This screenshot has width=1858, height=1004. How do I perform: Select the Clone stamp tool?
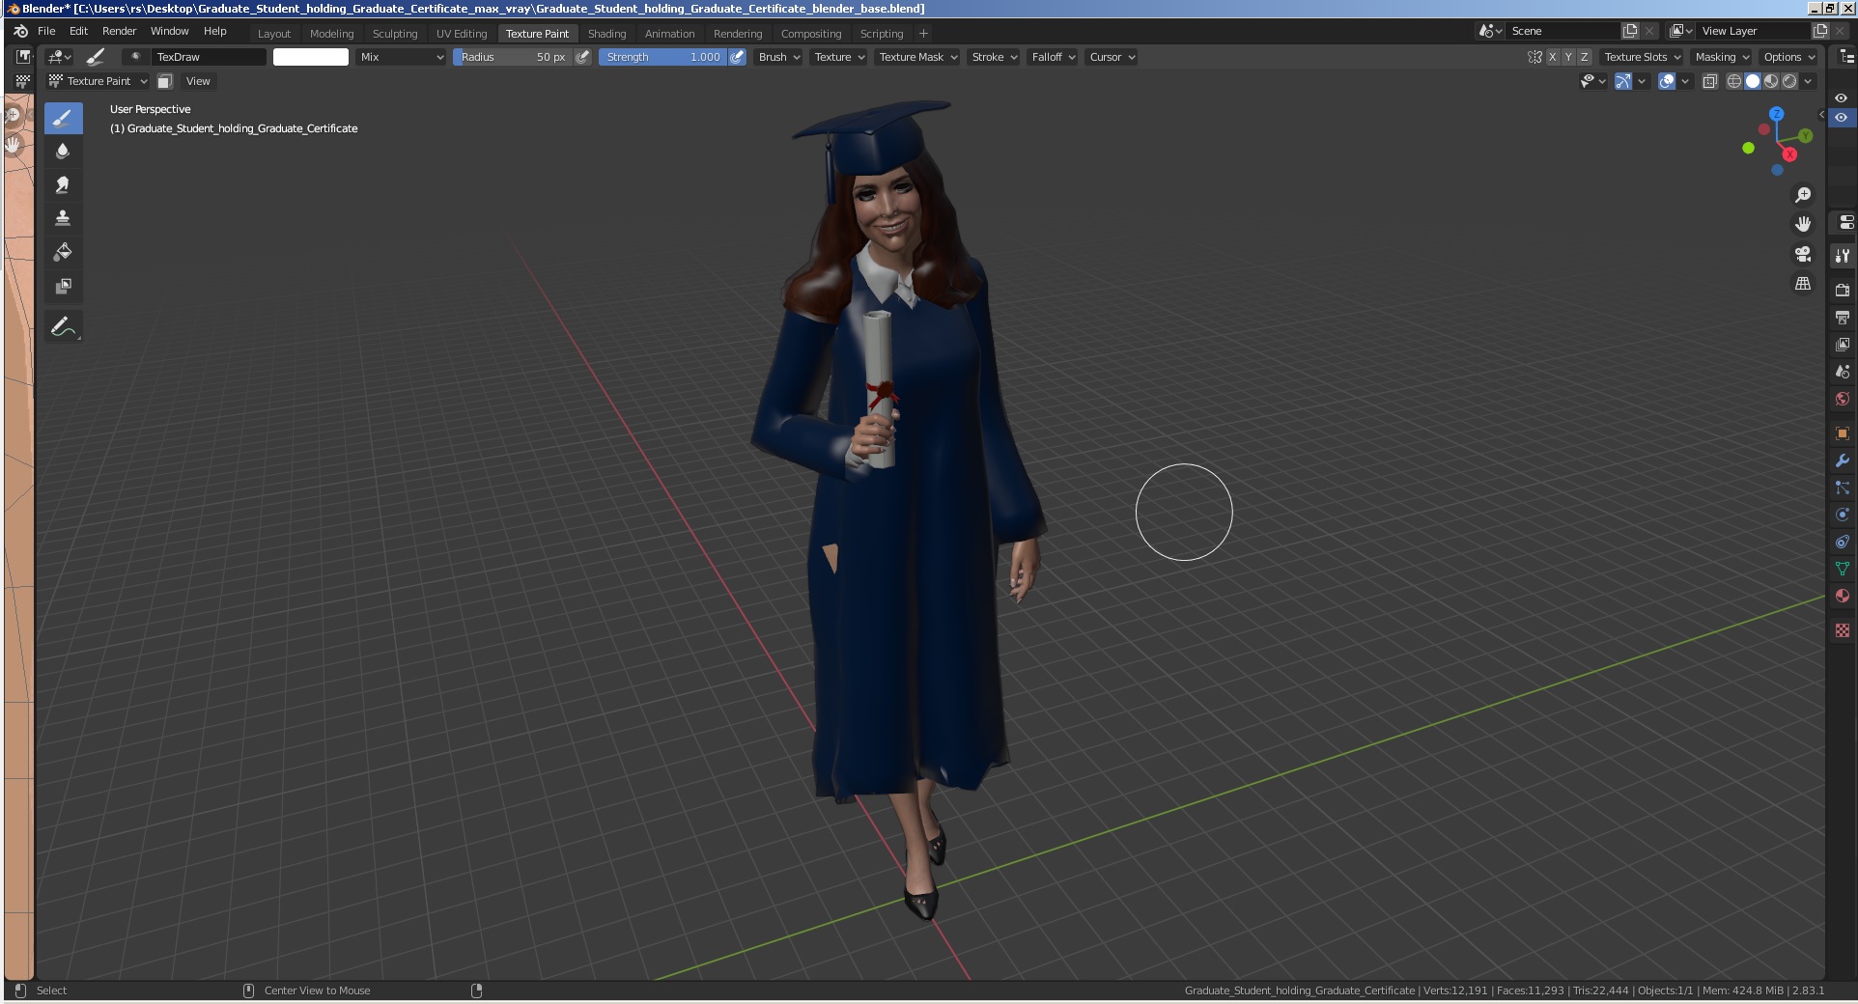click(x=63, y=219)
